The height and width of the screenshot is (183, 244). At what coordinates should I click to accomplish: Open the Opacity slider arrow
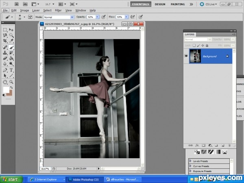98,17
